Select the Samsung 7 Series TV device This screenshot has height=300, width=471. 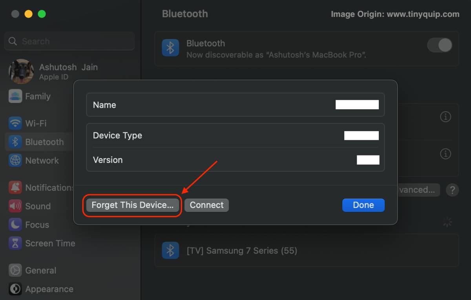(x=241, y=251)
